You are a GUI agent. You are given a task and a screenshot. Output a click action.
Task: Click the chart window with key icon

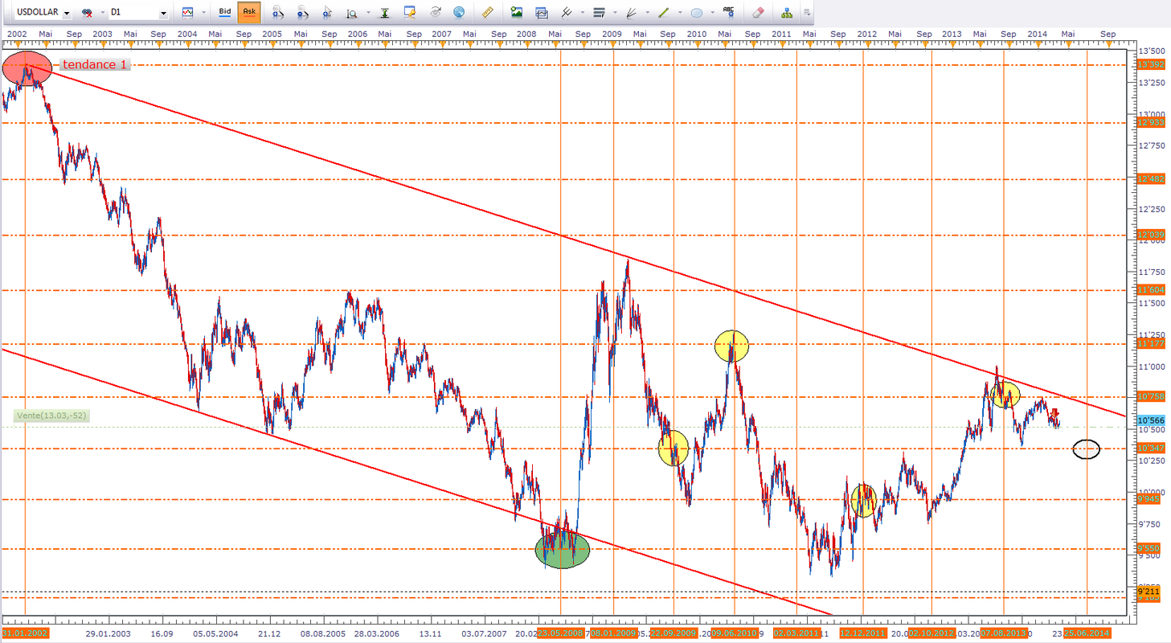410,13
